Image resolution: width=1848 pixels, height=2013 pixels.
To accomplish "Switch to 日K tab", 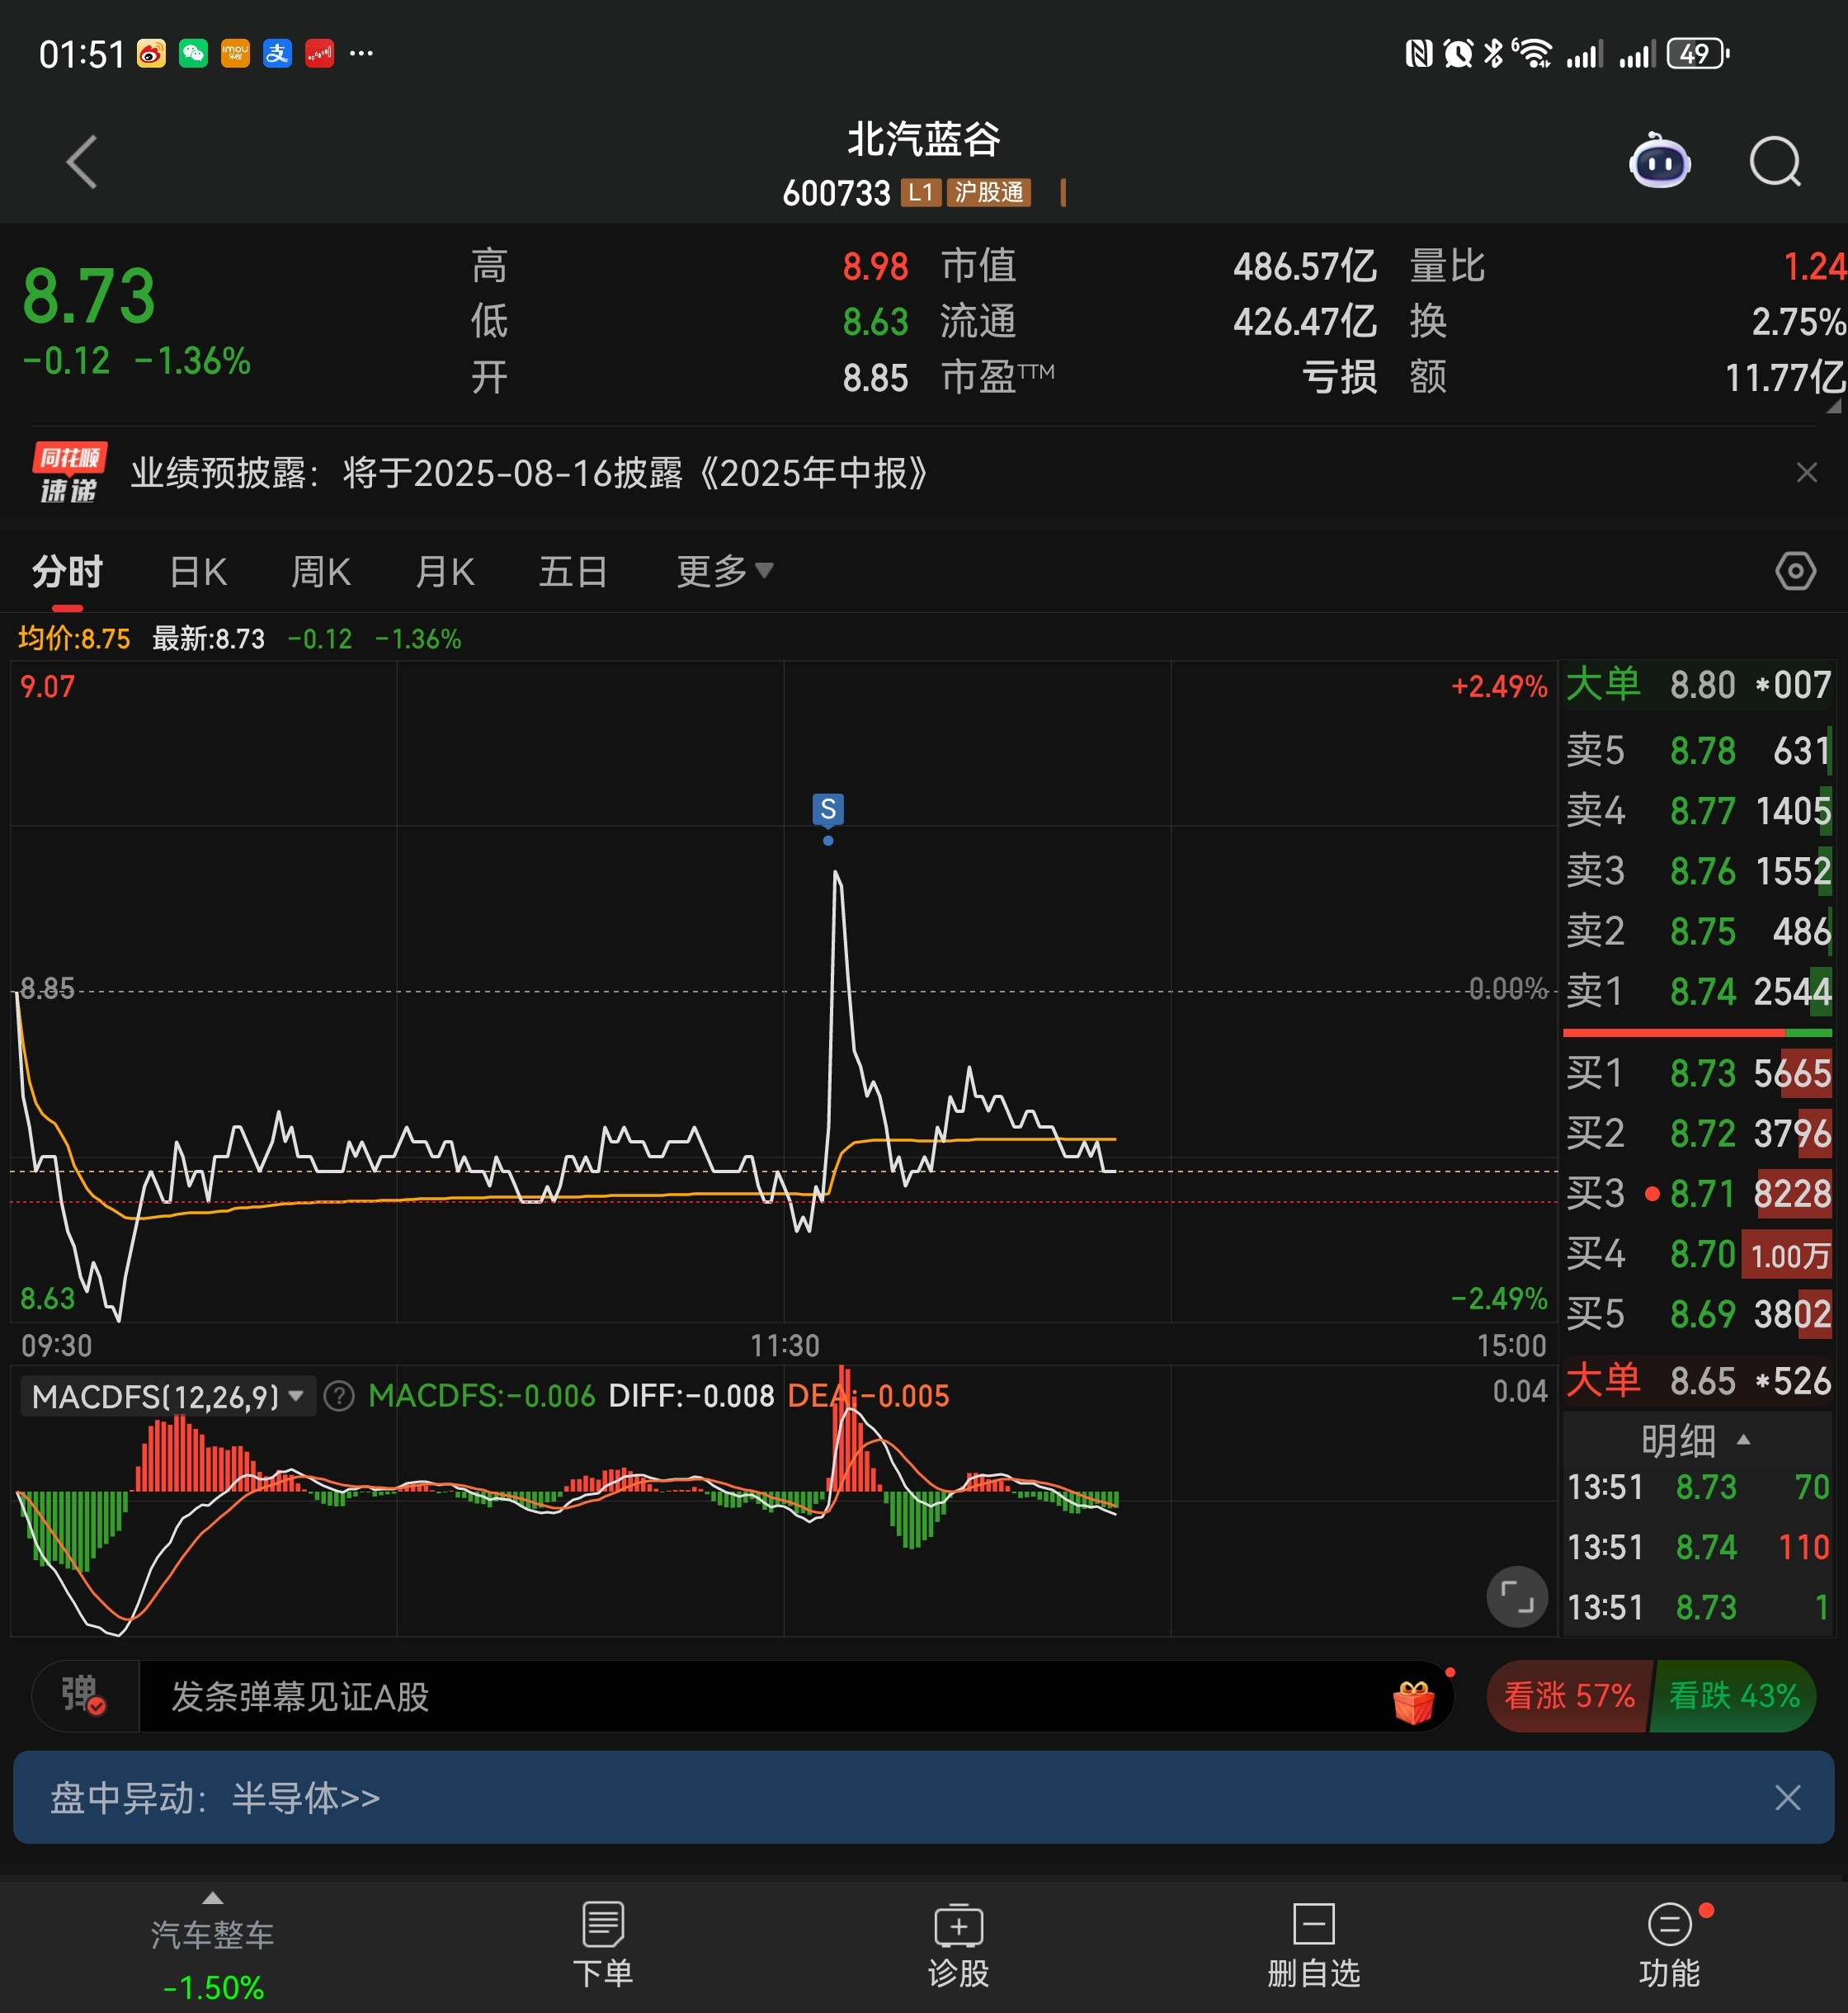I will [198, 572].
